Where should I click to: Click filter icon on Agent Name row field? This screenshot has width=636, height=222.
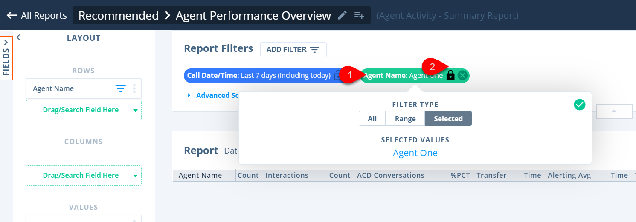coord(121,88)
